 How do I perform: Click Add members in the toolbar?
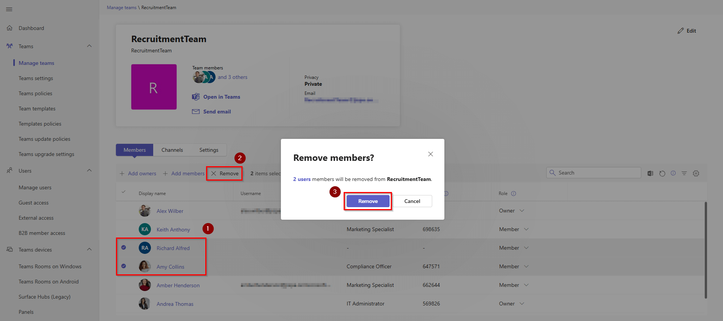tap(184, 173)
